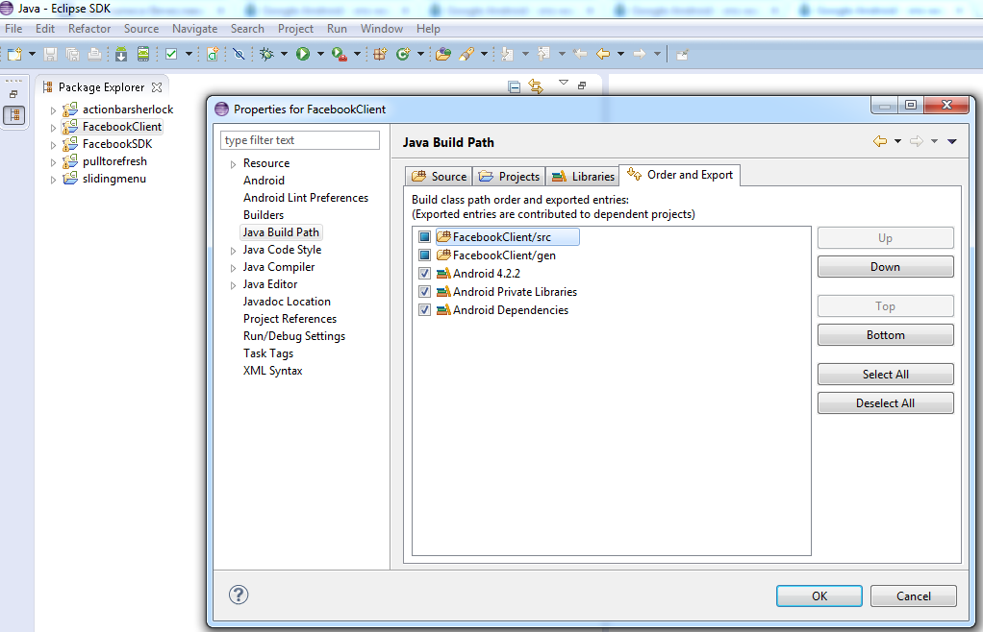
Task: Open the Android SDK Manager icon
Action: coord(121,55)
